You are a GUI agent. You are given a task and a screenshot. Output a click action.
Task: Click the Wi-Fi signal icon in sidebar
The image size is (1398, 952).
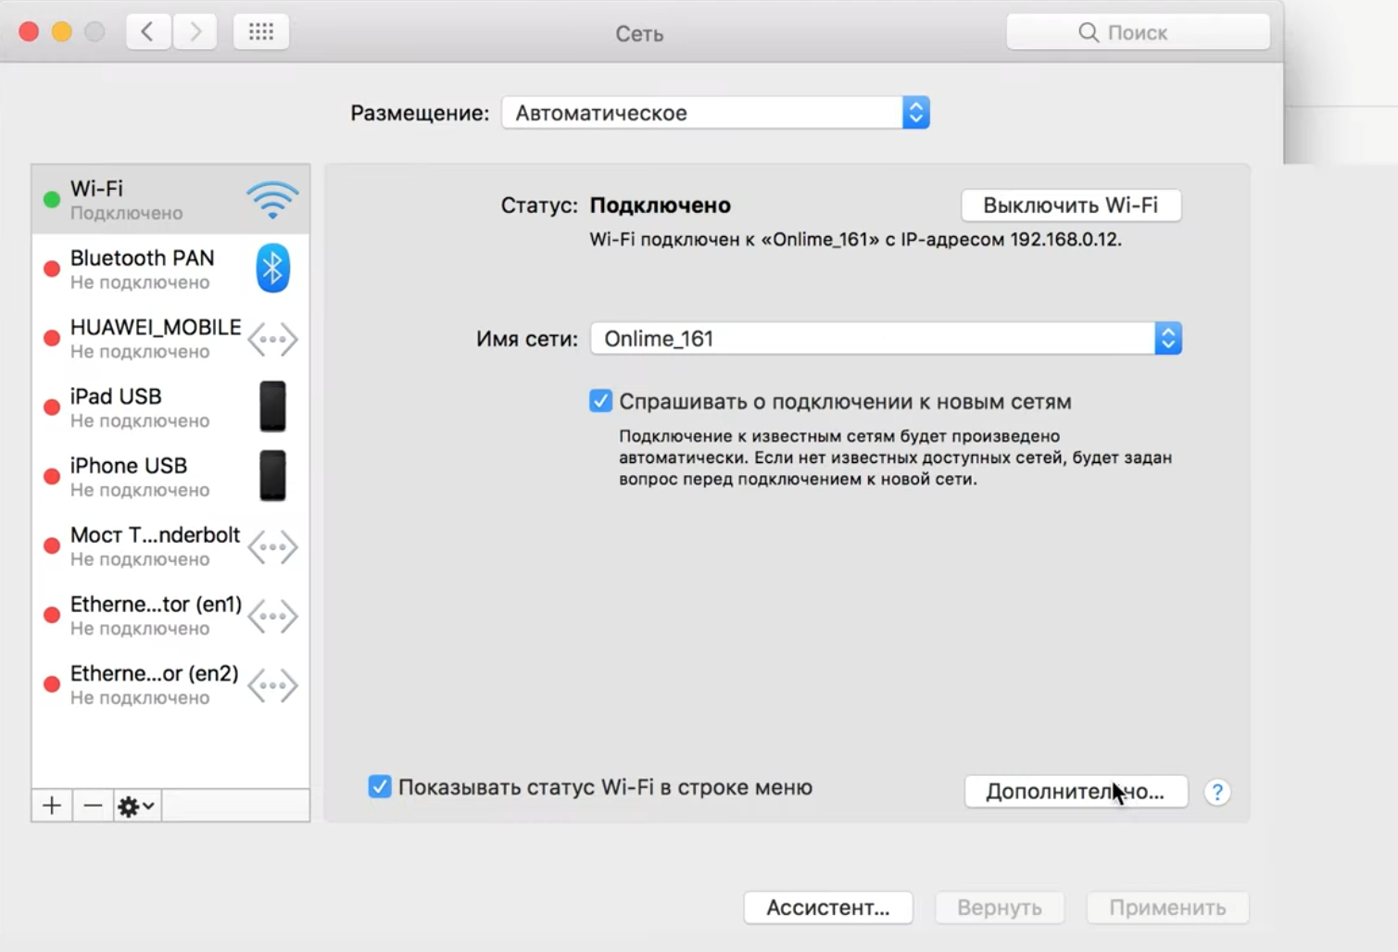[272, 200]
